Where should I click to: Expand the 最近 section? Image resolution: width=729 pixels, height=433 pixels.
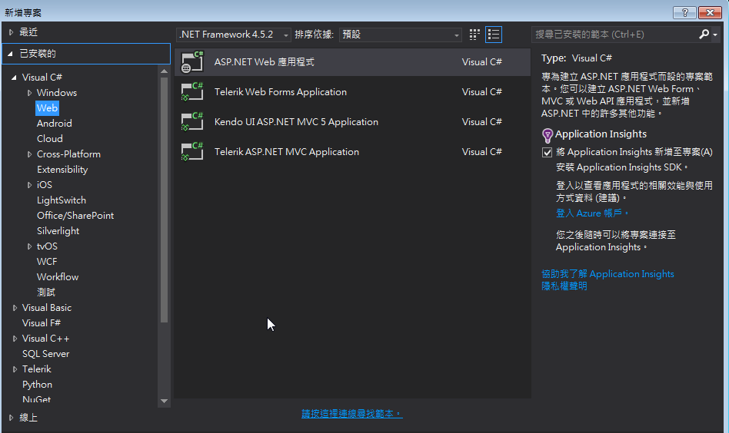coord(12,32)
